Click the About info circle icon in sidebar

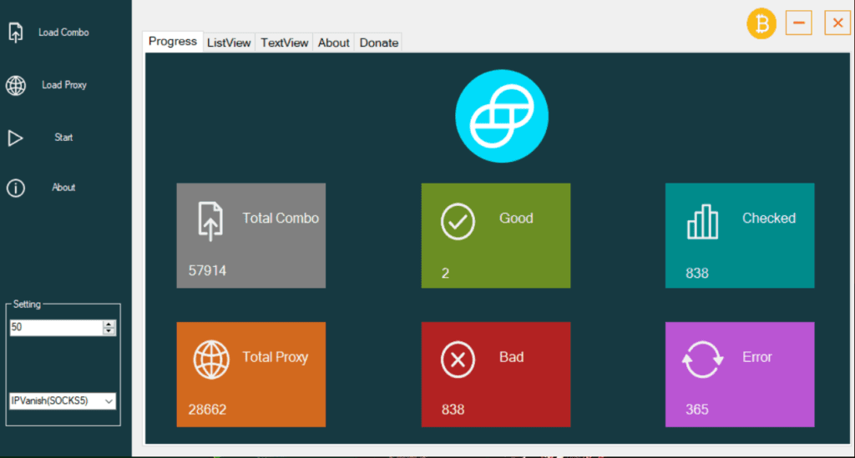pyautogui.click(x=15, y=188)
